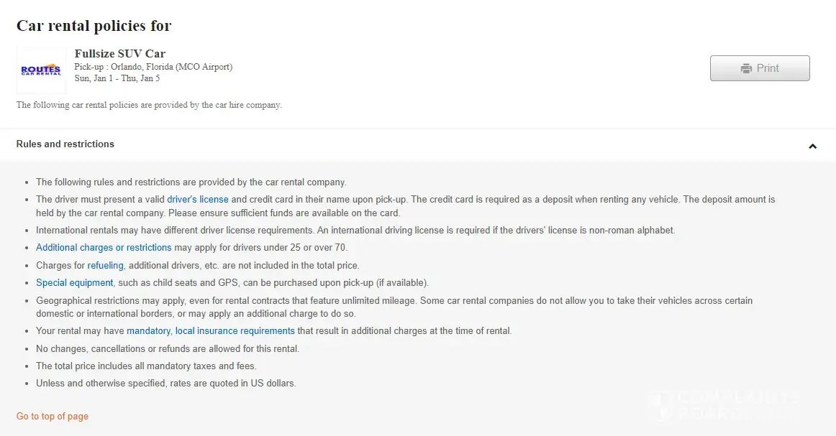
Task: Click the Car rental policies for title
Action: (94, 26)
